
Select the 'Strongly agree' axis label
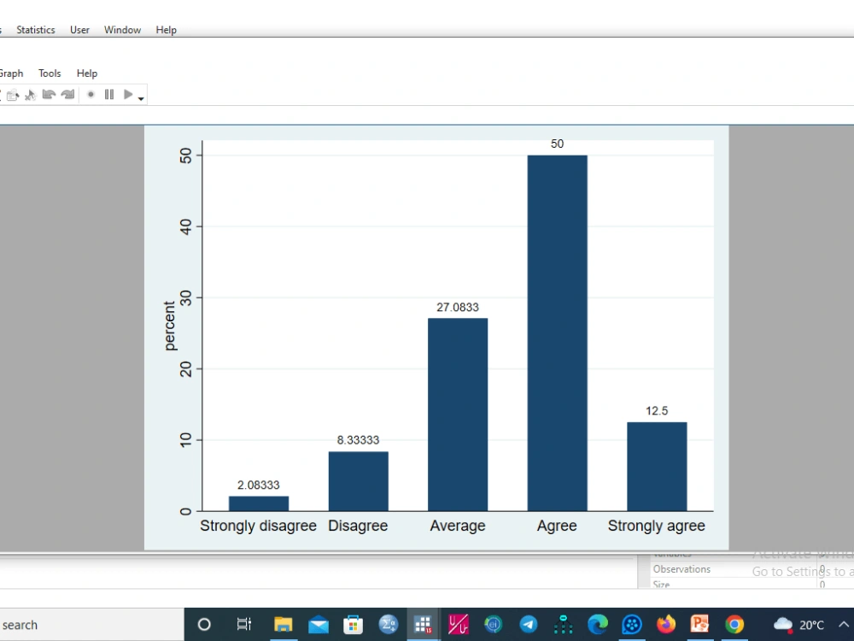pos(656,526)
